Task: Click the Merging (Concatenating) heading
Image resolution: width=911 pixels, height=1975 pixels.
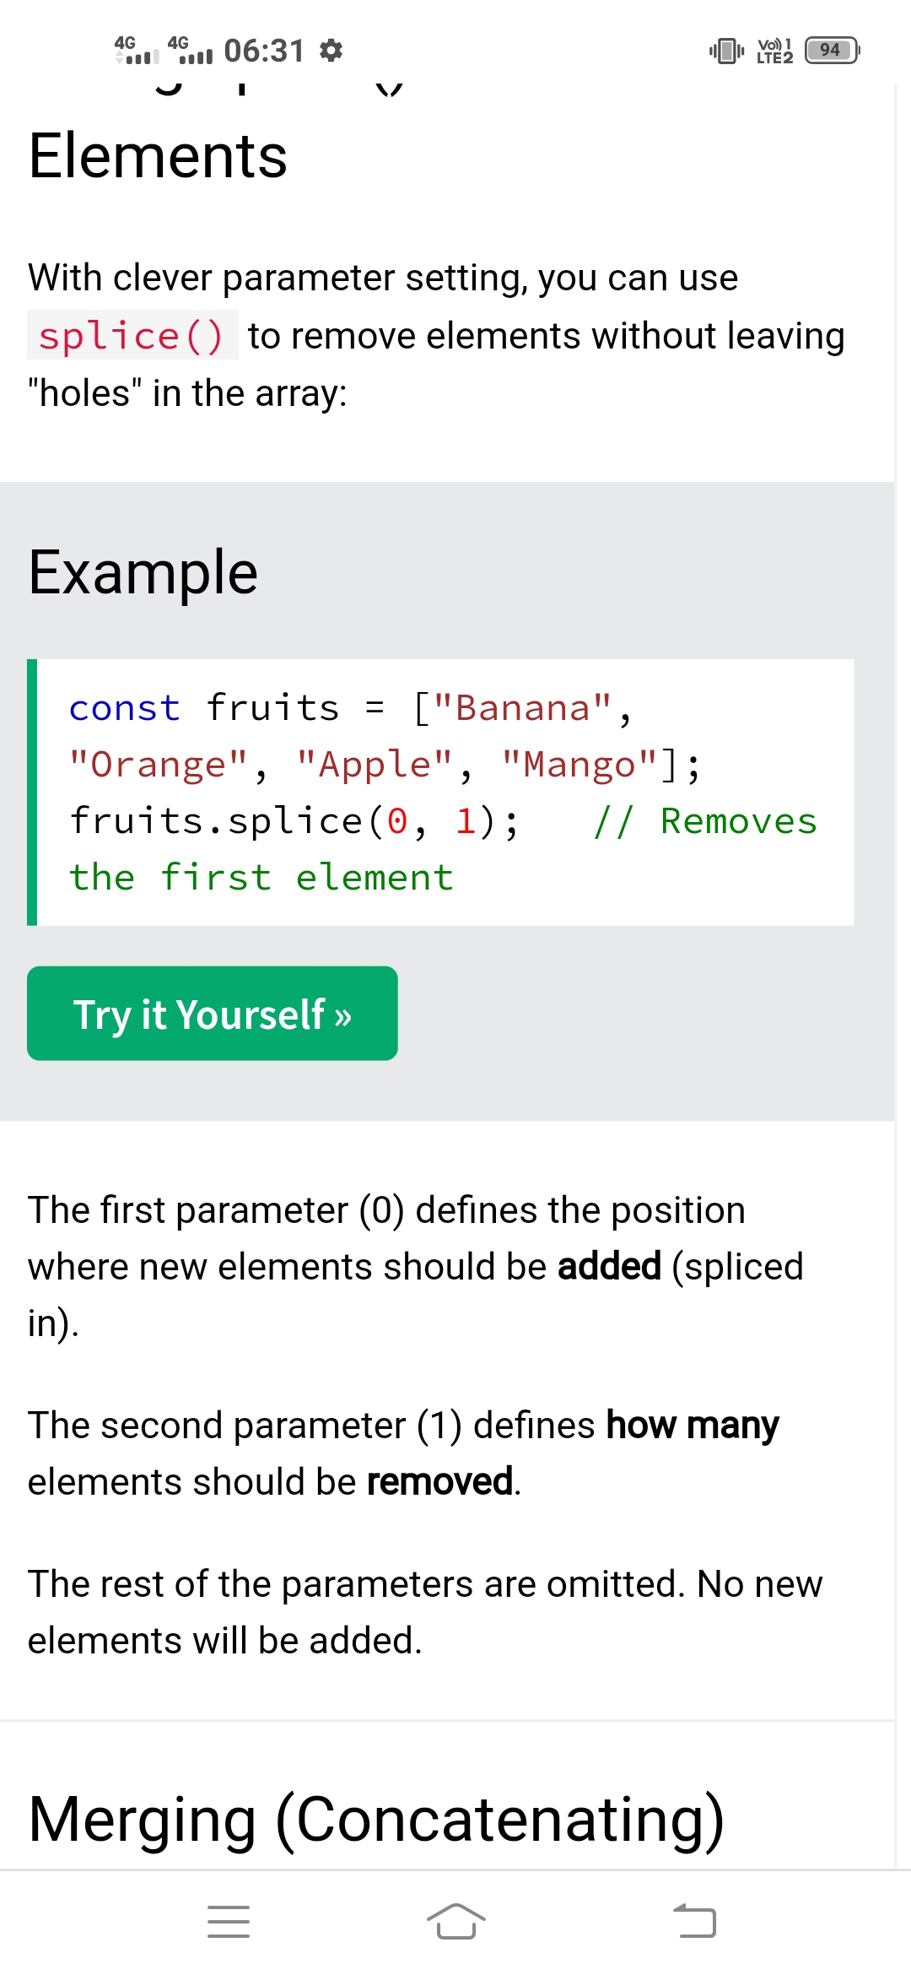Action: pyautogui.click(x=376, y=1820)
